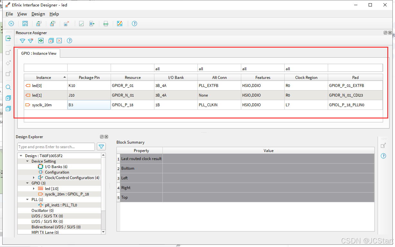Viewport: 395px width, 247px height.
Task: Select Configuration item in Design Explorer
Action: (x=57, y=172)
